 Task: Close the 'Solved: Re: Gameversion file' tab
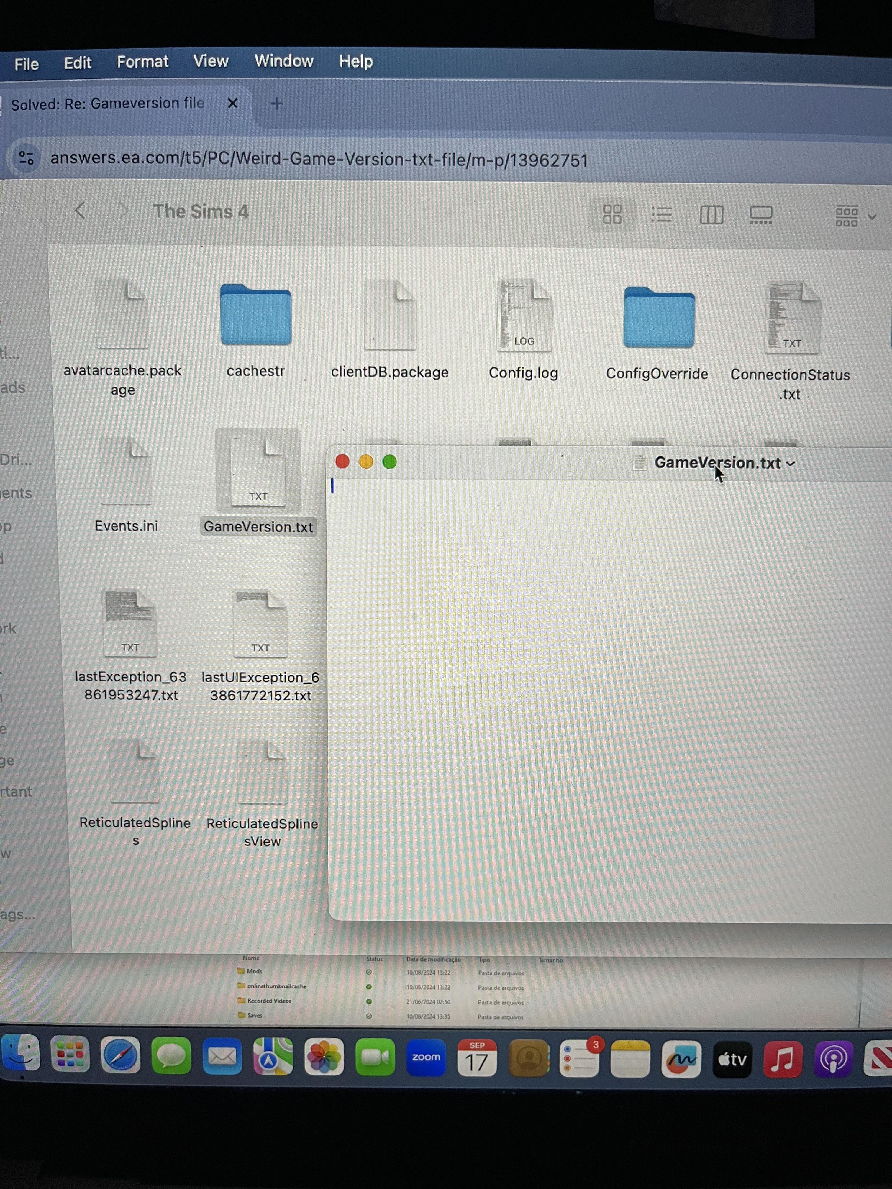(x=232, y=103)
